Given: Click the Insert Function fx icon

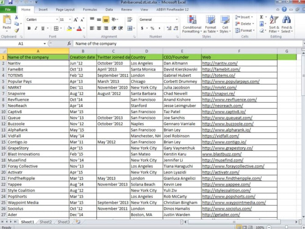Looking at the screenshot, I should click(x=69, y=44).
